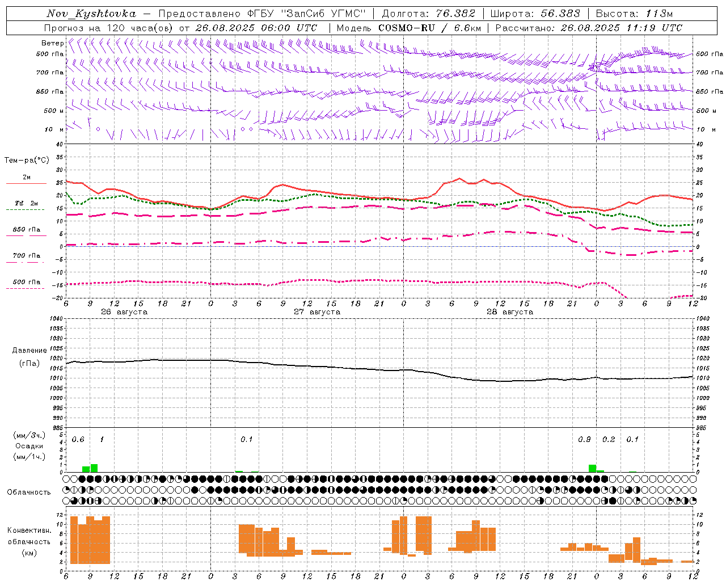
Task: Click the model label COSMO-RU / 6.6км
Action: (430, 28)
